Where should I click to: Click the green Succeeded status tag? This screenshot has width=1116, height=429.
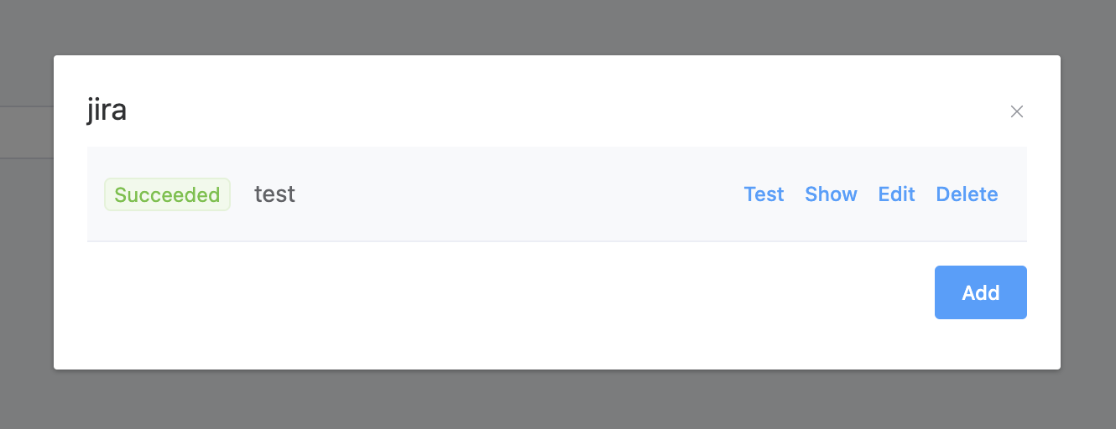coord(167,194)
